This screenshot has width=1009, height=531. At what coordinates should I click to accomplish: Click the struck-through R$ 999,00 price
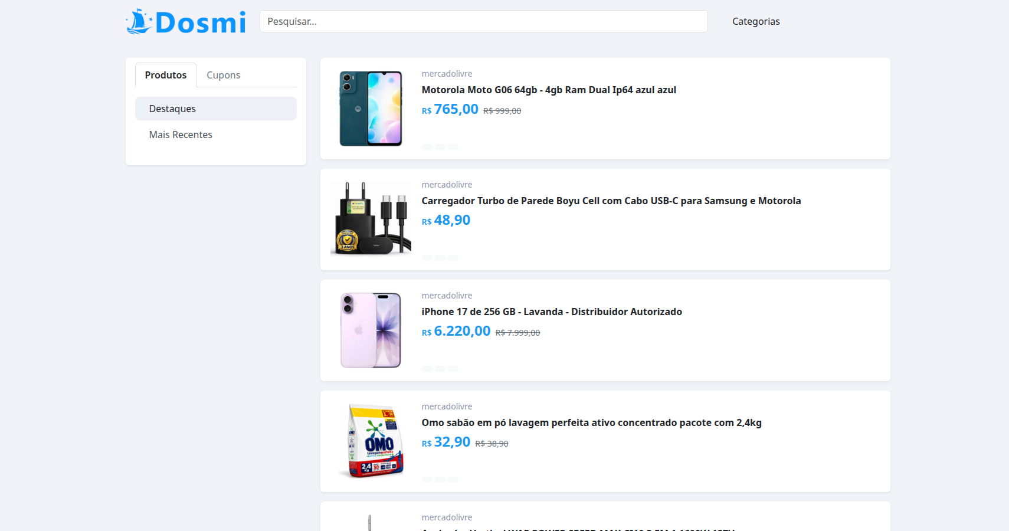pyautogui.click(x=502, y=111)
